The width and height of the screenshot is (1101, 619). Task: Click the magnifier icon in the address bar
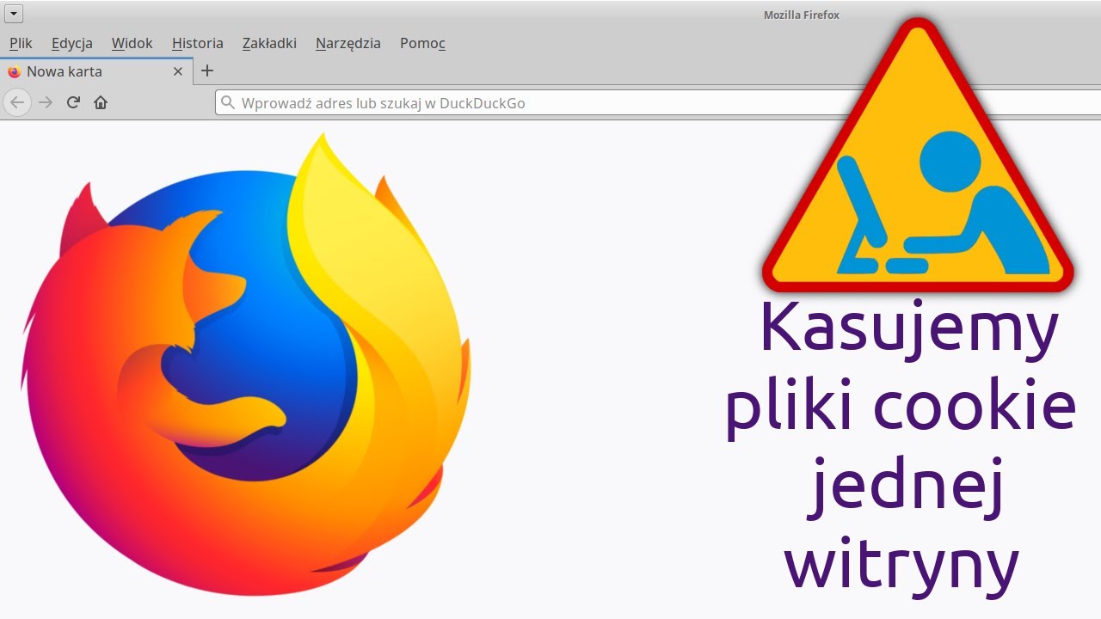(x=228, y=103)
